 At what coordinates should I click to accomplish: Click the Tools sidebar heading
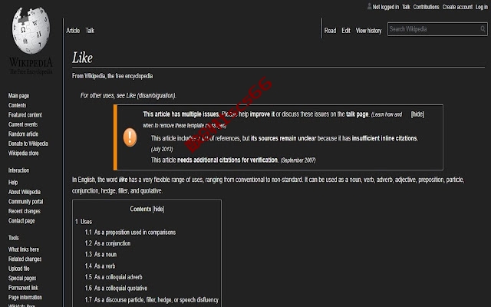click(x=14, y=238)
